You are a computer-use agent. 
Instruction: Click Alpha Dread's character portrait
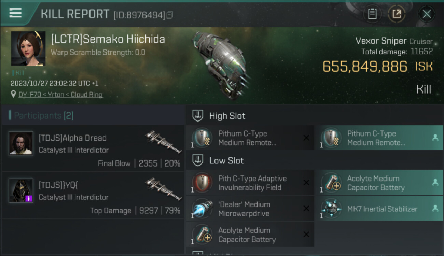[21, 143]
